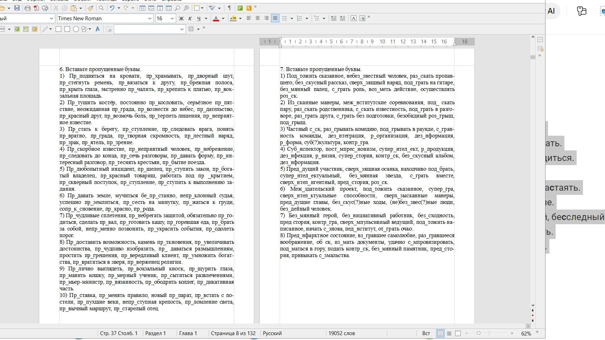Apply the yellow highlight color
The image size is (605, 340).
[x=233, y=19]
